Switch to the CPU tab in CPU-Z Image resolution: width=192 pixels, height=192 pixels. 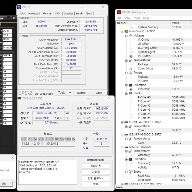(x=22, y=14)
